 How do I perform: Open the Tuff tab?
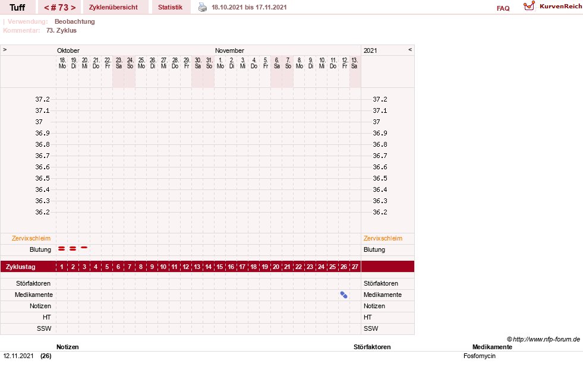click(17, 8)
